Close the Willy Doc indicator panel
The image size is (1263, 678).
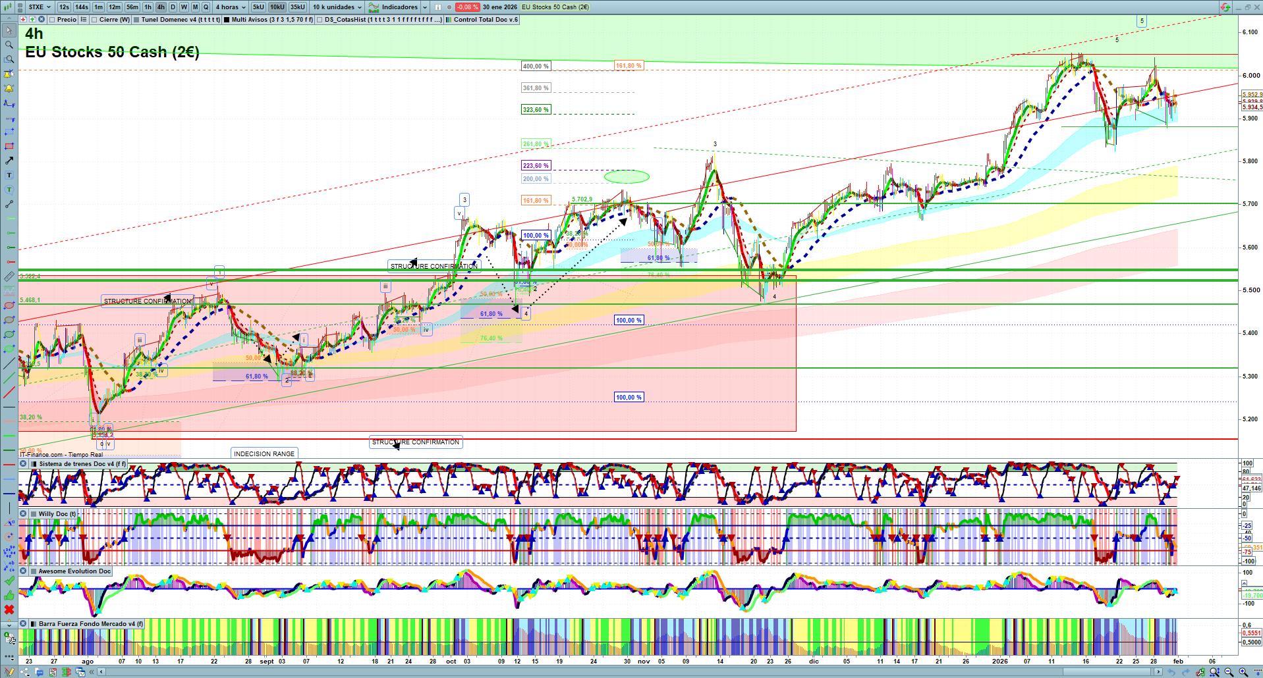click(x=23, y=514)
